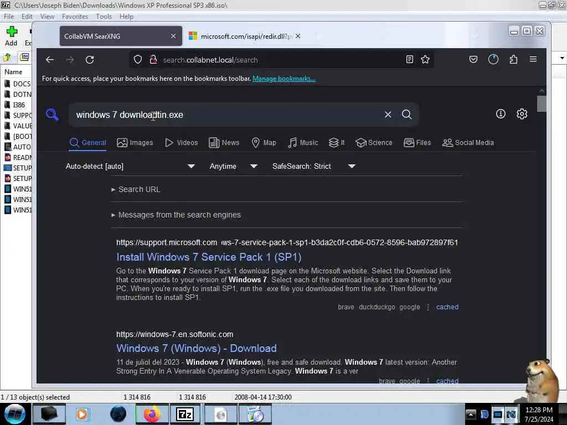The image size is (567, 425).
Task: Open the 7-Zip Tools menu
Action: click(104, 16)
